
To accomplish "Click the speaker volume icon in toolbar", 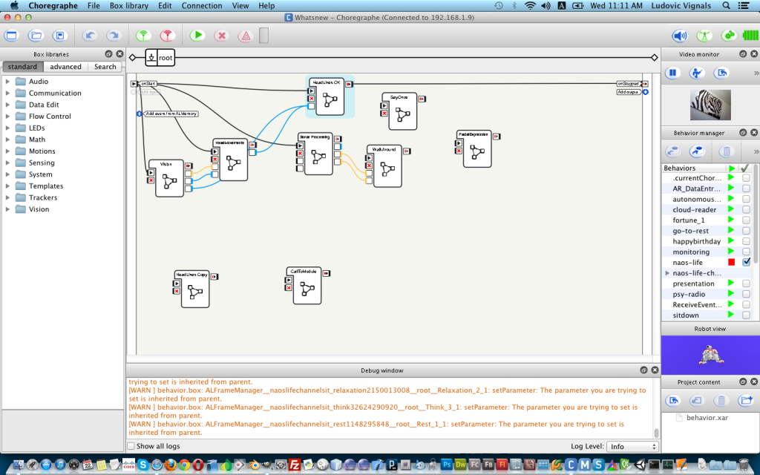I will pos(680,36).
